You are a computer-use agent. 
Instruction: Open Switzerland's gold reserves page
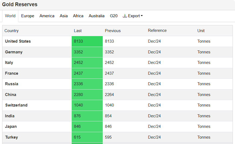16,105
